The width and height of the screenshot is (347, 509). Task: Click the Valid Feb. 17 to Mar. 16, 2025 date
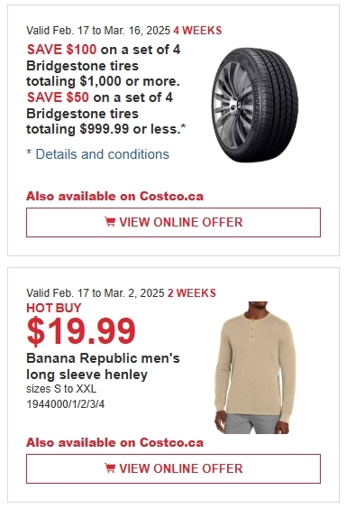coord(98,31)
